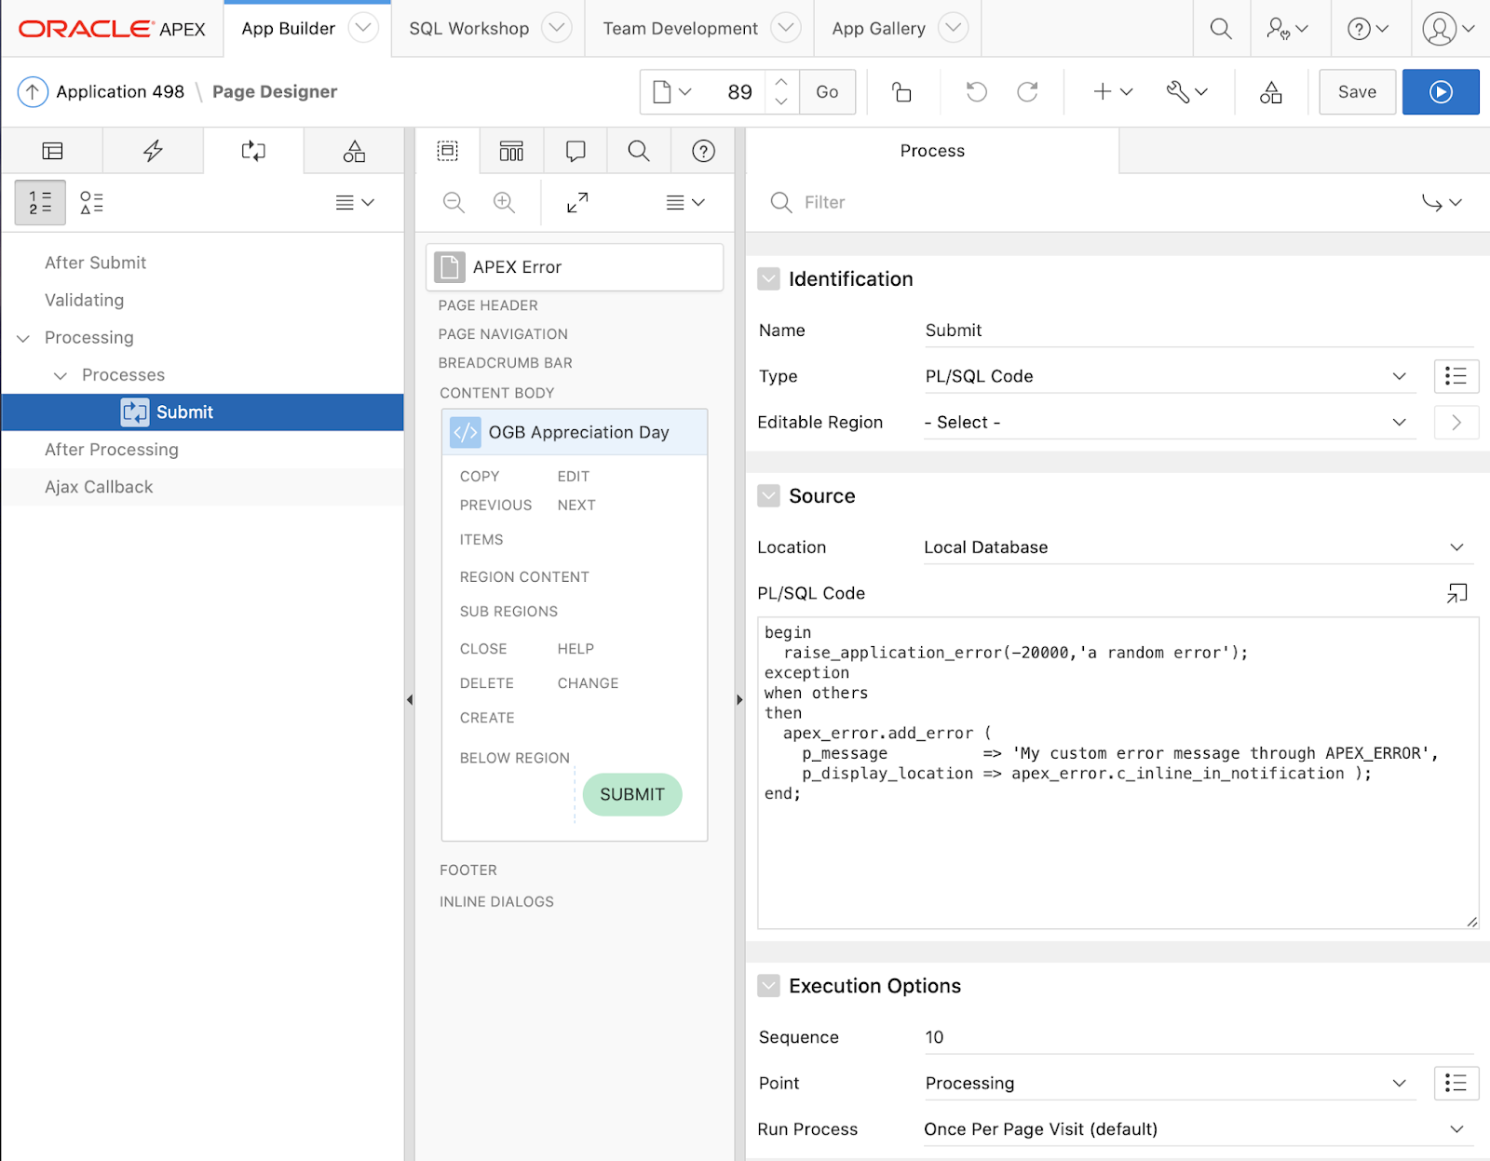Image resolution: width=1490 pixels, height=1161 pixels.
Task: Click the Go button next to page number
Action: tap(826, 91)
